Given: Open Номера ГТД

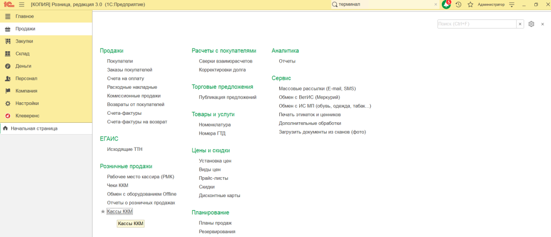Looking at the screenshot, I should pyautogui.click(x=212, y=133).
